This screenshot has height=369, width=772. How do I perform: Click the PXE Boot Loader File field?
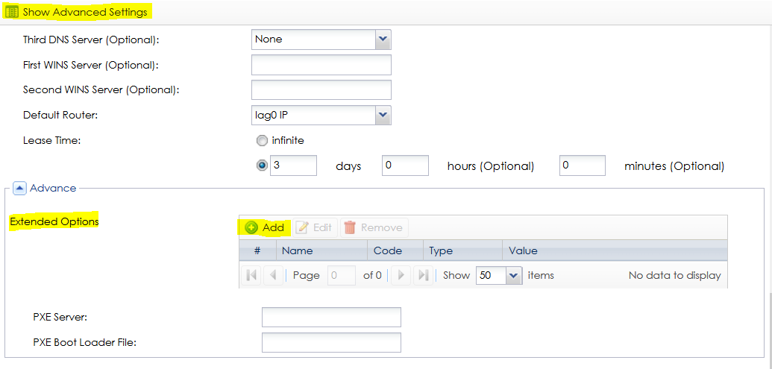(x=331, y=342)
